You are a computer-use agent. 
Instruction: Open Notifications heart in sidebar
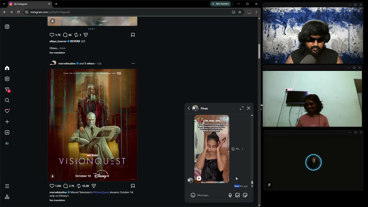[x=7, y=111]
